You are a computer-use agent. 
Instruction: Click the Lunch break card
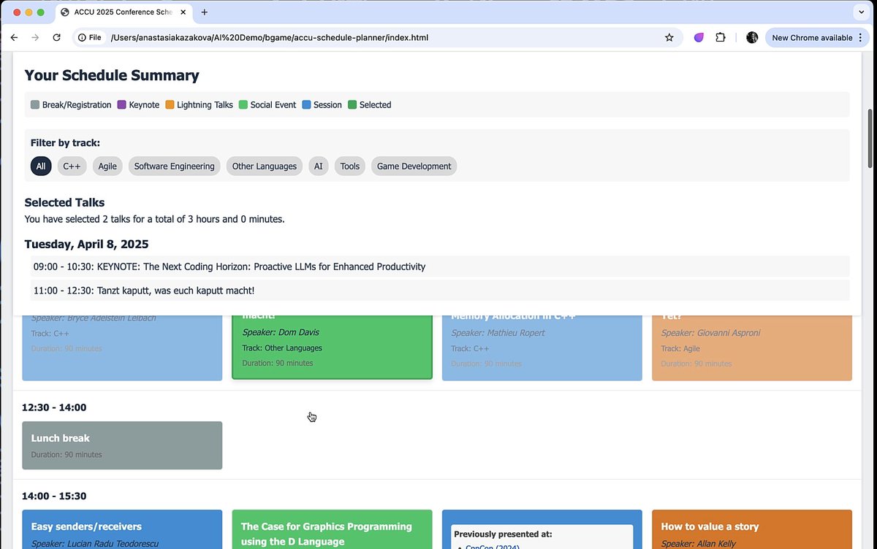(122, 445)
